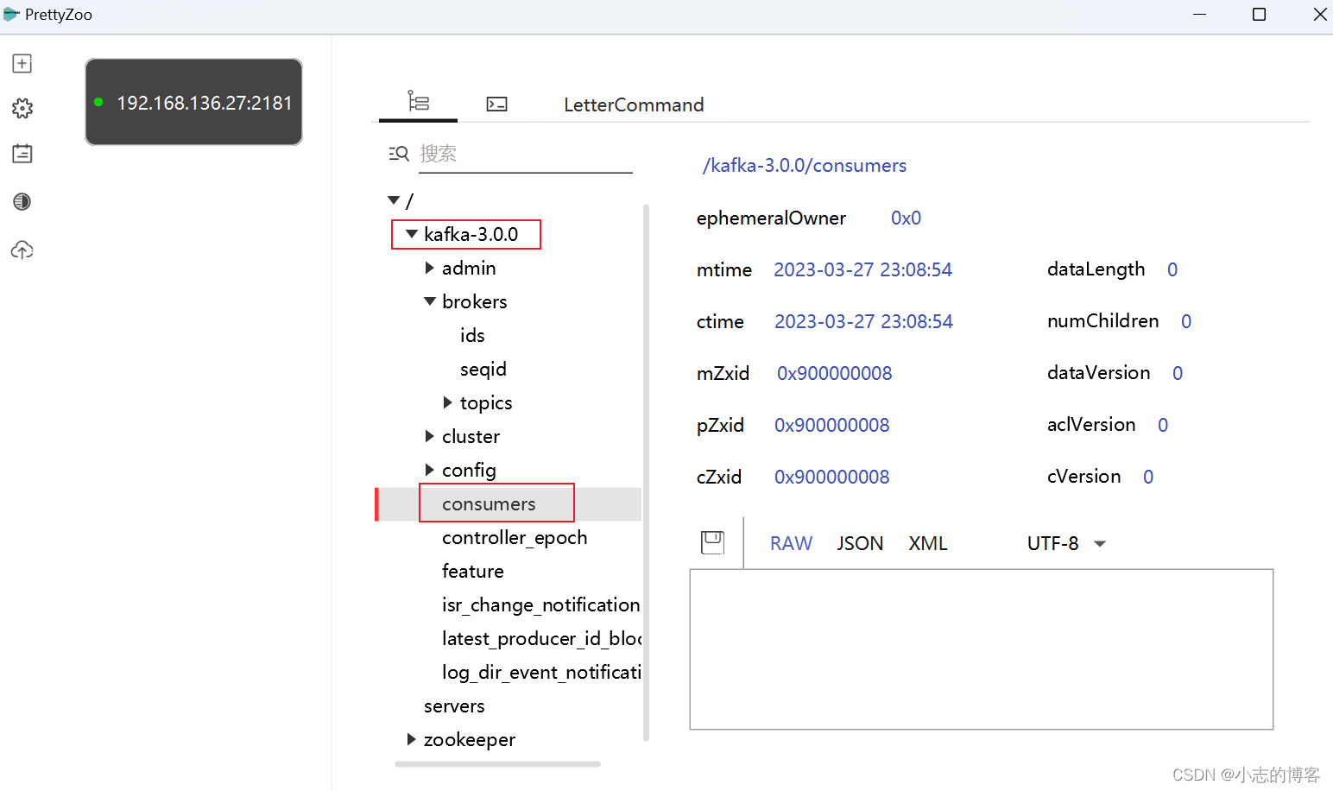Click the search filter icon
The height and width of the screenshot is (791, 1333).
(x=399, y=154)
